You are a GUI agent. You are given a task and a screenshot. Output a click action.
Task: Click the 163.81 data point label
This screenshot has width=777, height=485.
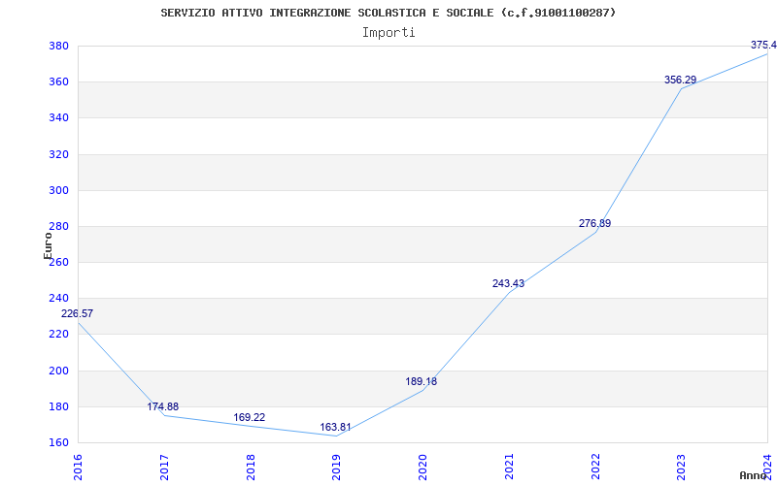(335, 427)
